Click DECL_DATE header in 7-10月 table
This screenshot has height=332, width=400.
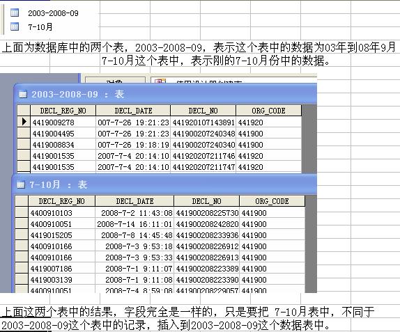(x=134, y=201)
